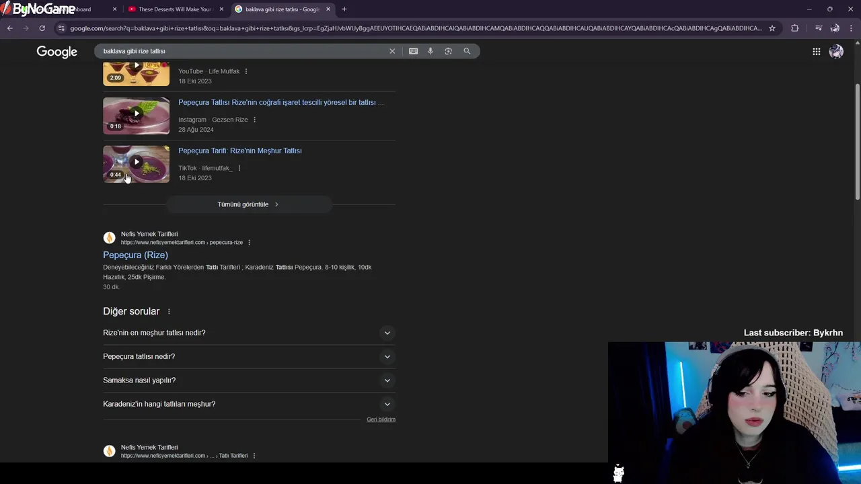
Task: Click the '28 Ağu 2024' date text
Action: [196, 130]
